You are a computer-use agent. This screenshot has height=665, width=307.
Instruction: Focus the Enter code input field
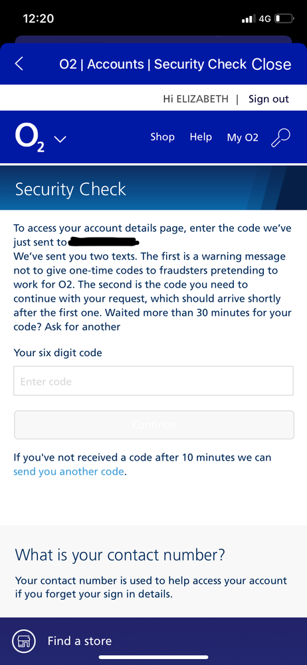click(x=153, y=381)
